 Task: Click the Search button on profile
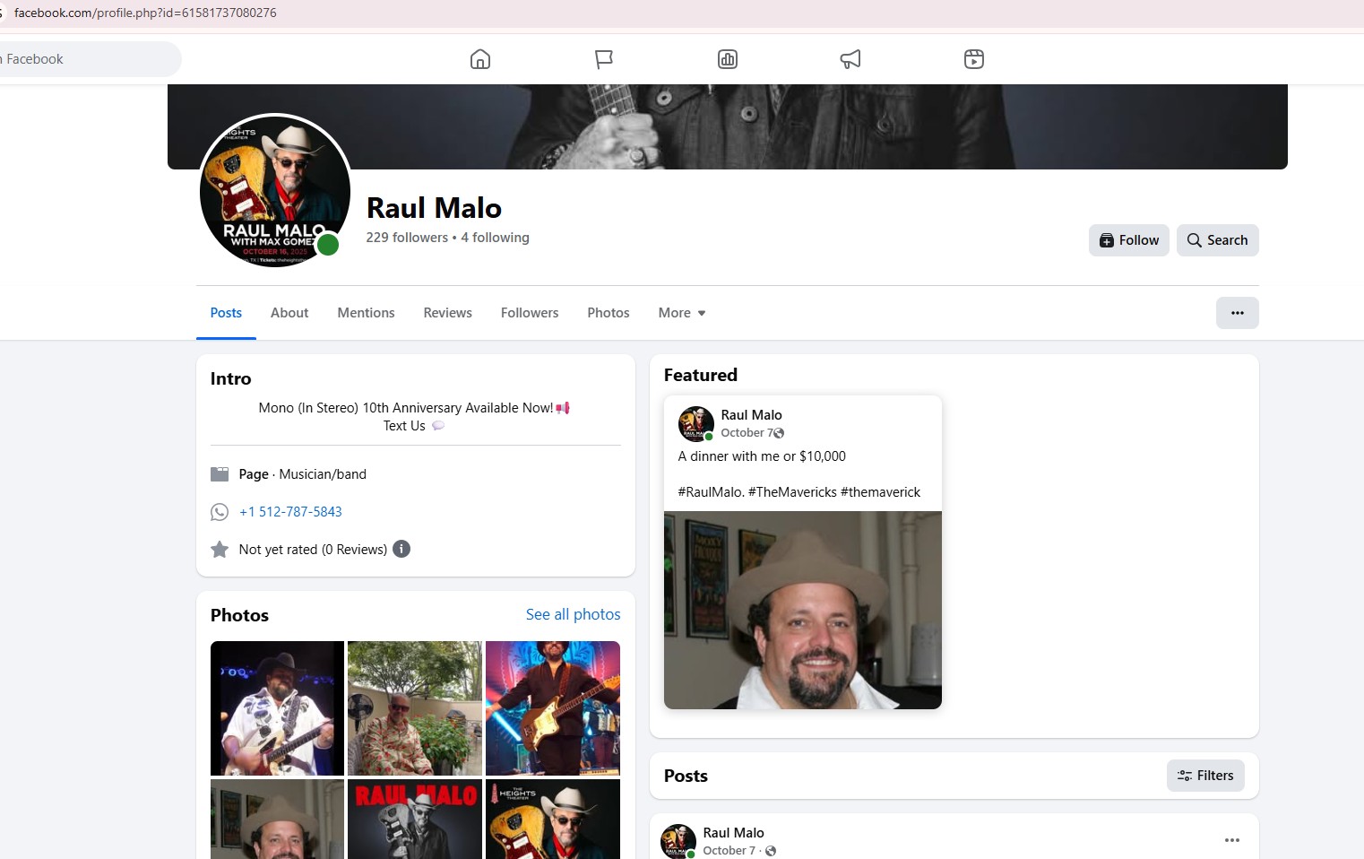1217,240
